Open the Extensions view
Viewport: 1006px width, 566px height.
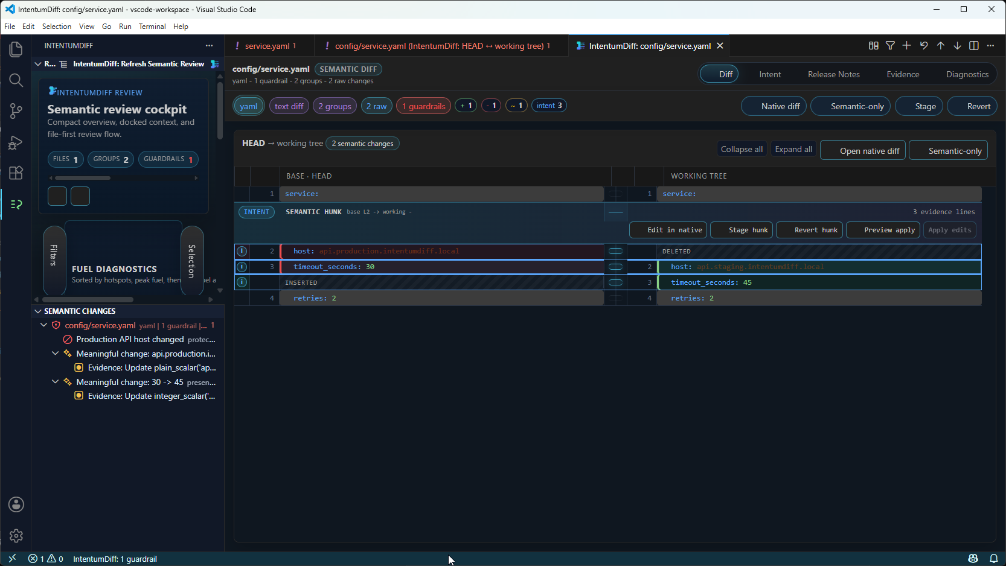click(16, 173)
